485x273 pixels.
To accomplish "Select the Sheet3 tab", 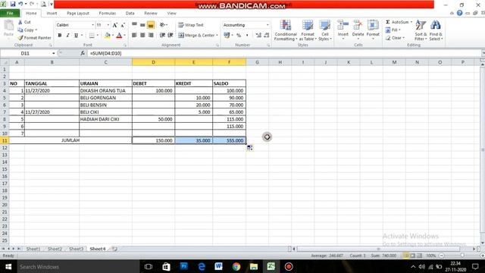I will pos(76,249).
